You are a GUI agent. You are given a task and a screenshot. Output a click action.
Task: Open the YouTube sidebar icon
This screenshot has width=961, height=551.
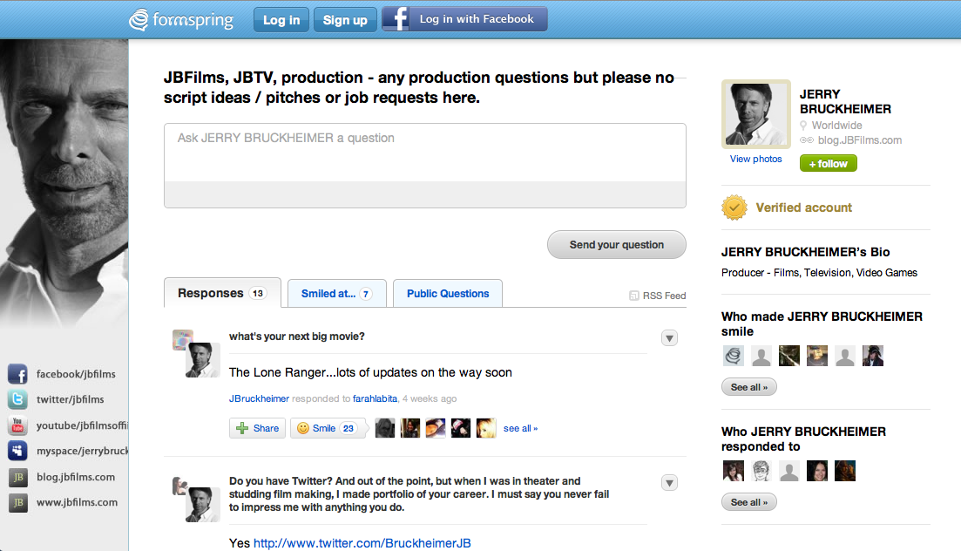pos(17,425)
